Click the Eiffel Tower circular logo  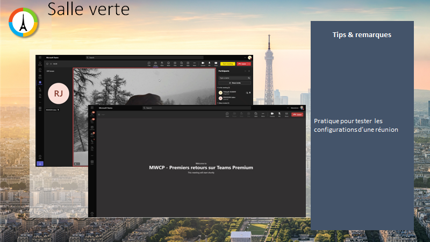tap(23, 22)
